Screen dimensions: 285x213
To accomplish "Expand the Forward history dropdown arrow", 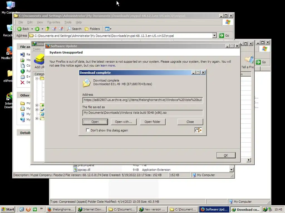I will tap(42, 29).
